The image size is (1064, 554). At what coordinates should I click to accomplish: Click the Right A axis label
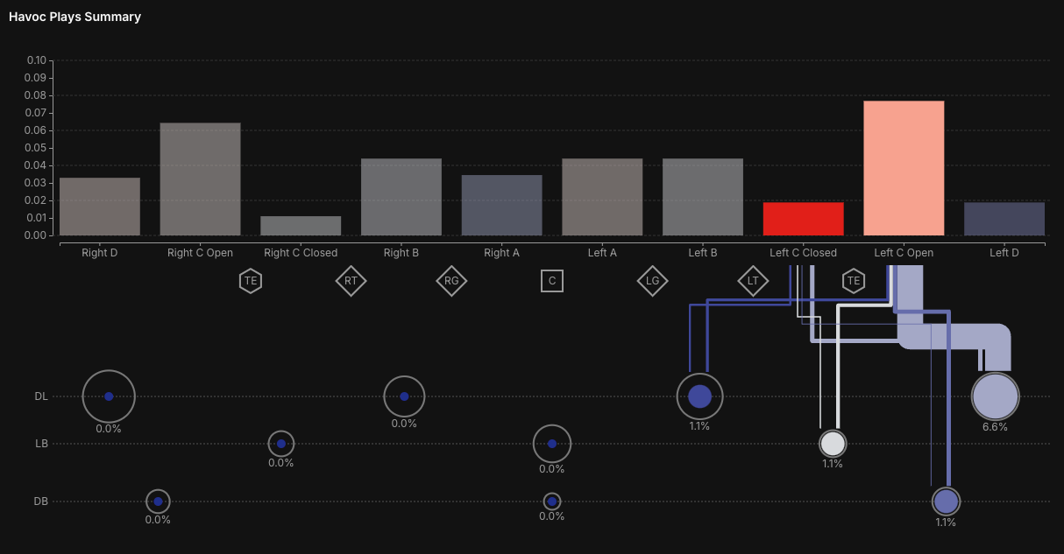click(502, 253)
